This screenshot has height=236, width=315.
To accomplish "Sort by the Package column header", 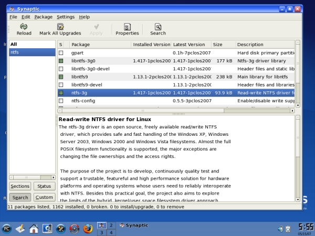I will [100, 45].
